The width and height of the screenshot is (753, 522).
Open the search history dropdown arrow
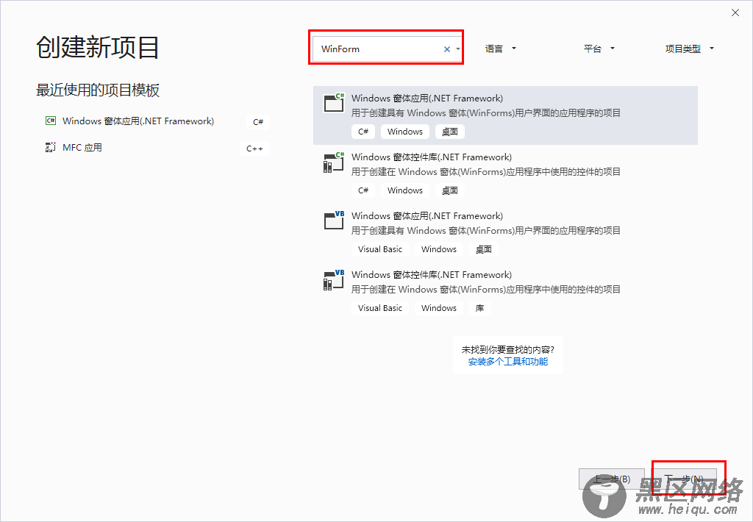pyautogui.click(x=458, y=49)
